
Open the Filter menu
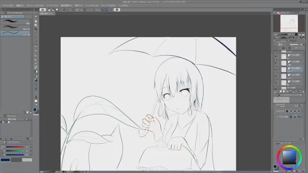pos(92,5)
